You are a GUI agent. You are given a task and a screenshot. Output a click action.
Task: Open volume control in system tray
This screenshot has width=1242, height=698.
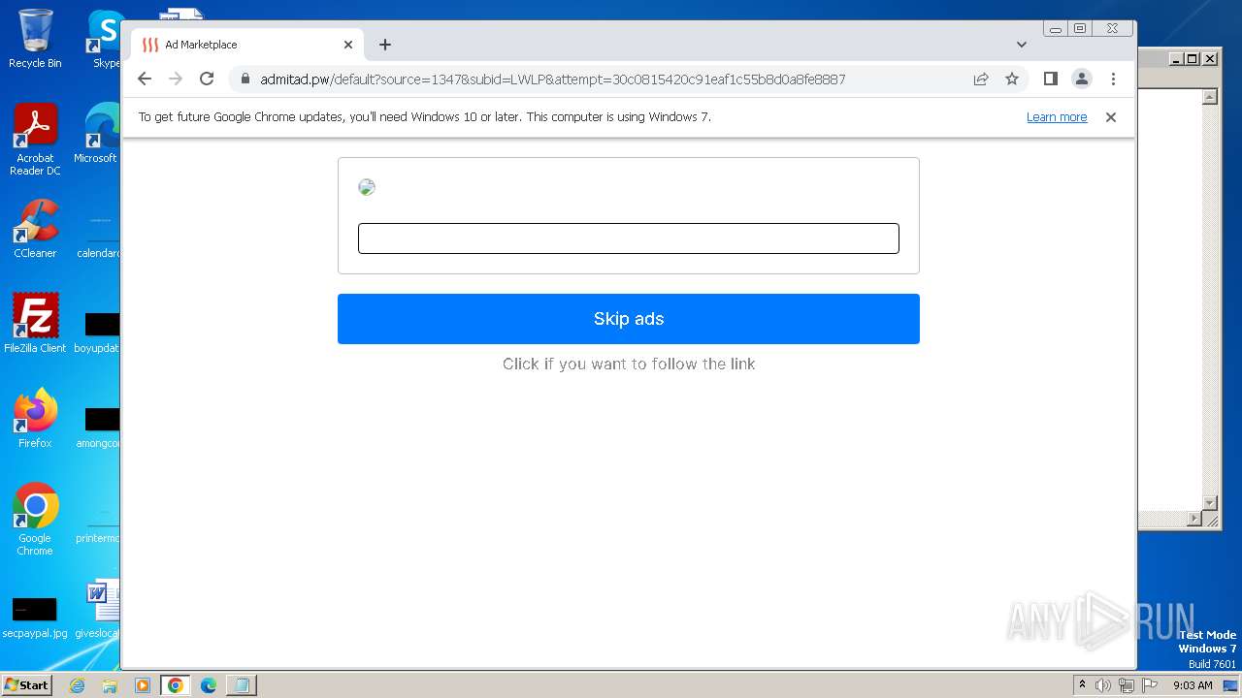tap(1103, 685)
